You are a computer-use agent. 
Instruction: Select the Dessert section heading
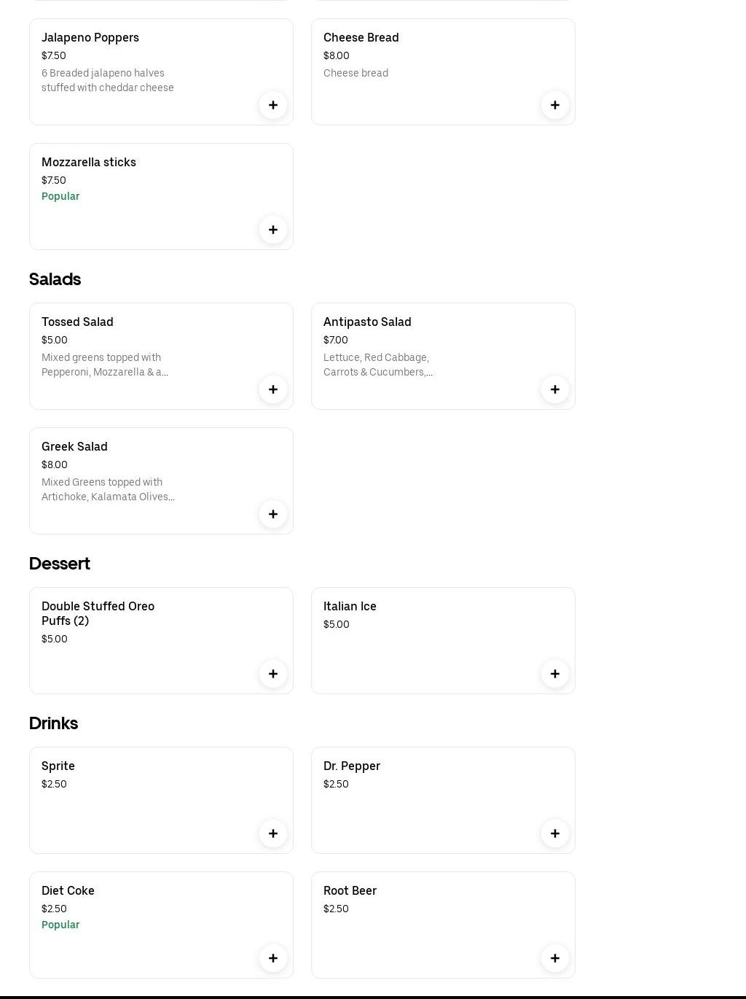click(59, 564)
